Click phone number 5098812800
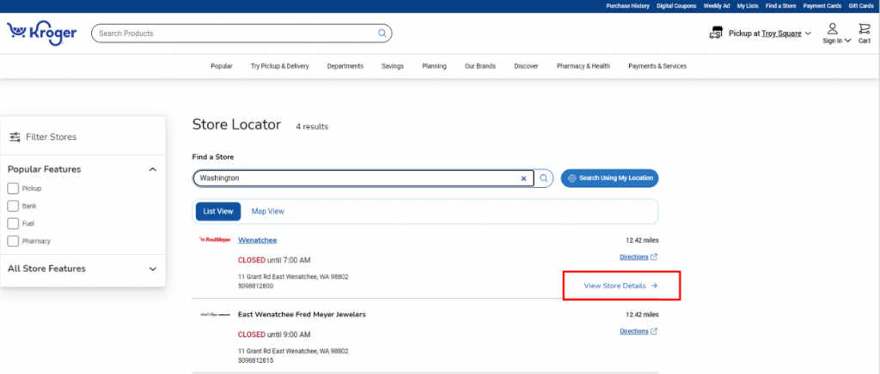This screenshot has height=374, width=880. (255, 287)
